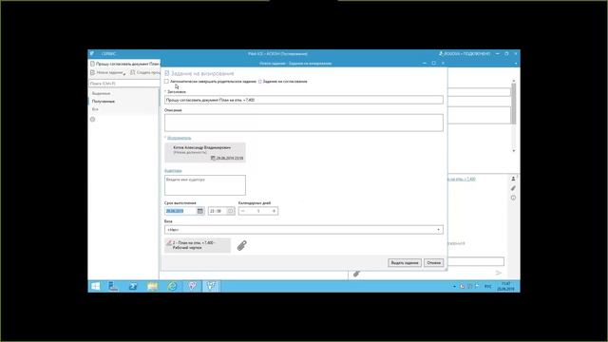The height and width of the screenshot is (342, 608).
Task: Click the search field in the left panel
Action: coord(123,84)
